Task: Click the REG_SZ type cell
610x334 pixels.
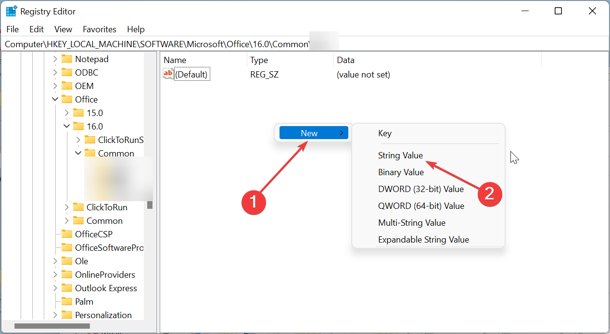Action: pos(264,75)
